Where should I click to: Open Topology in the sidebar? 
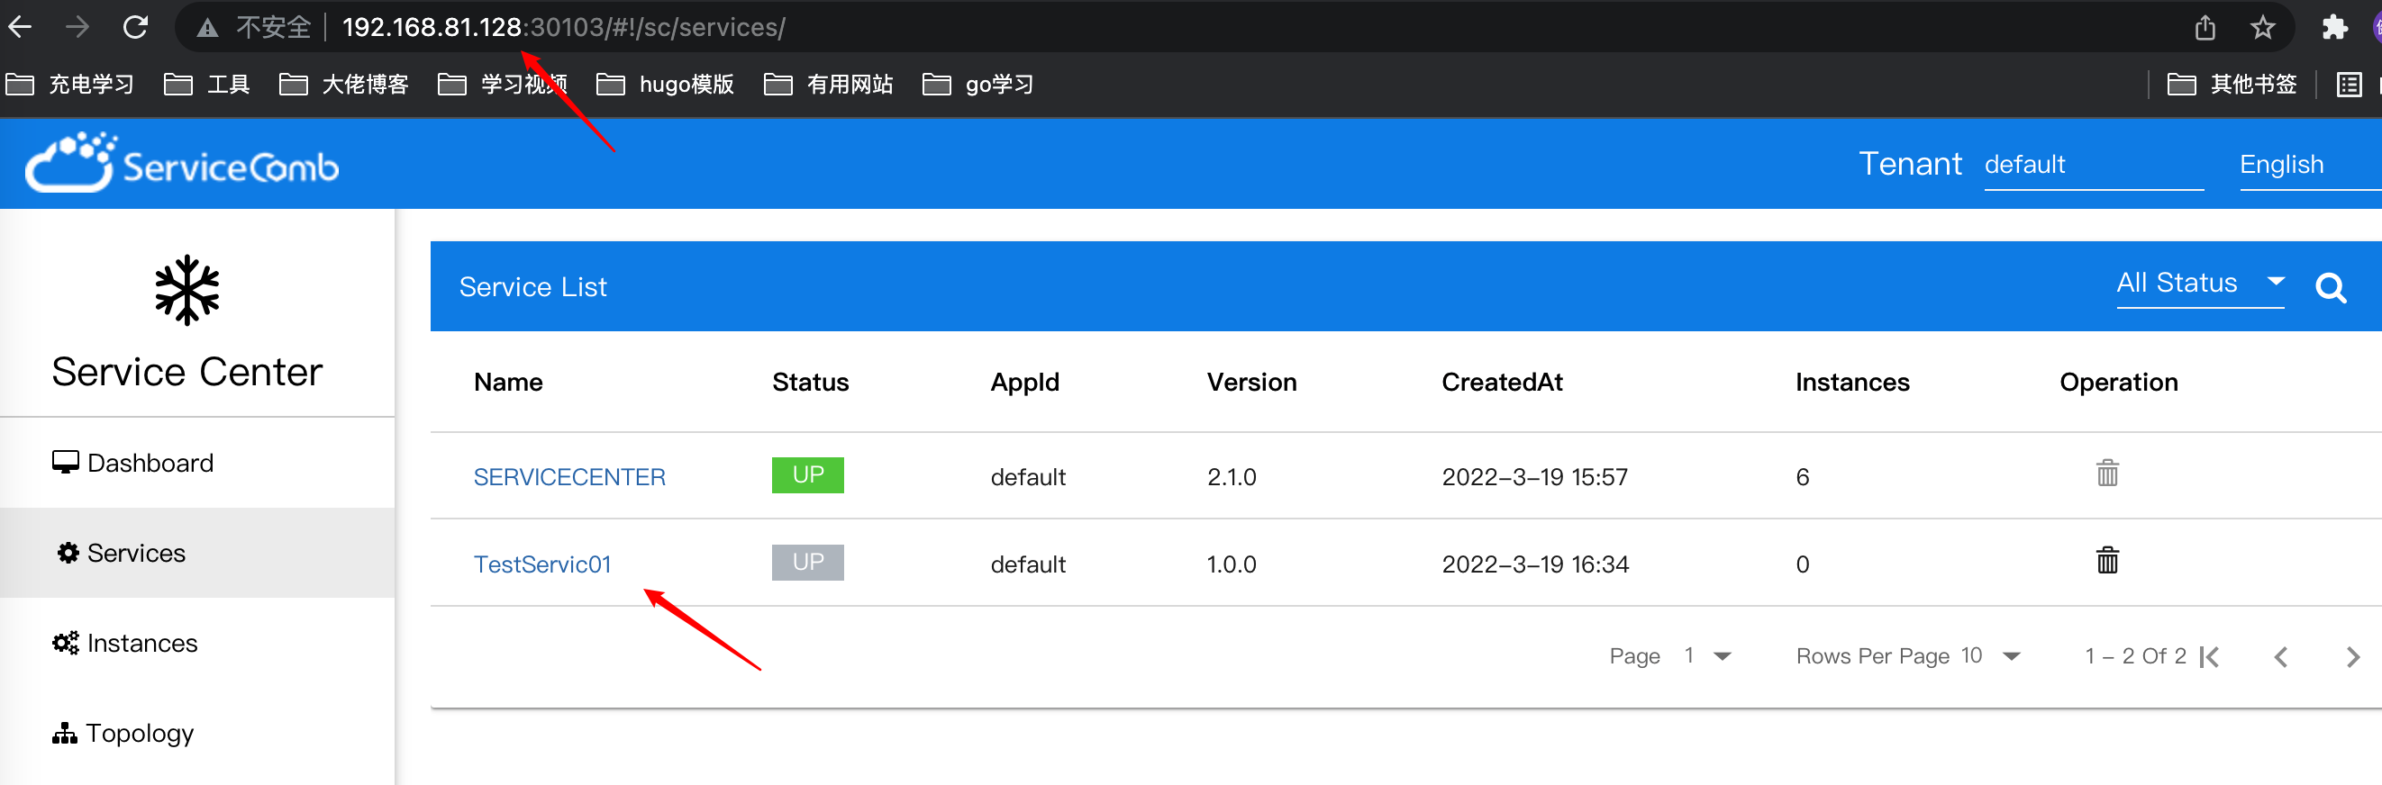197,734
